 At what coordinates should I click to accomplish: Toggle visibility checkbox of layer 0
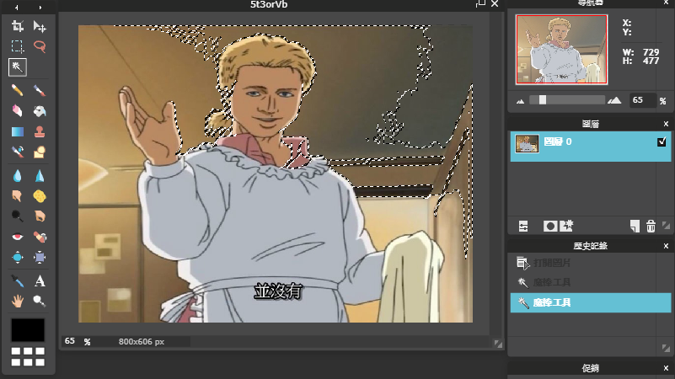[662, 141]
